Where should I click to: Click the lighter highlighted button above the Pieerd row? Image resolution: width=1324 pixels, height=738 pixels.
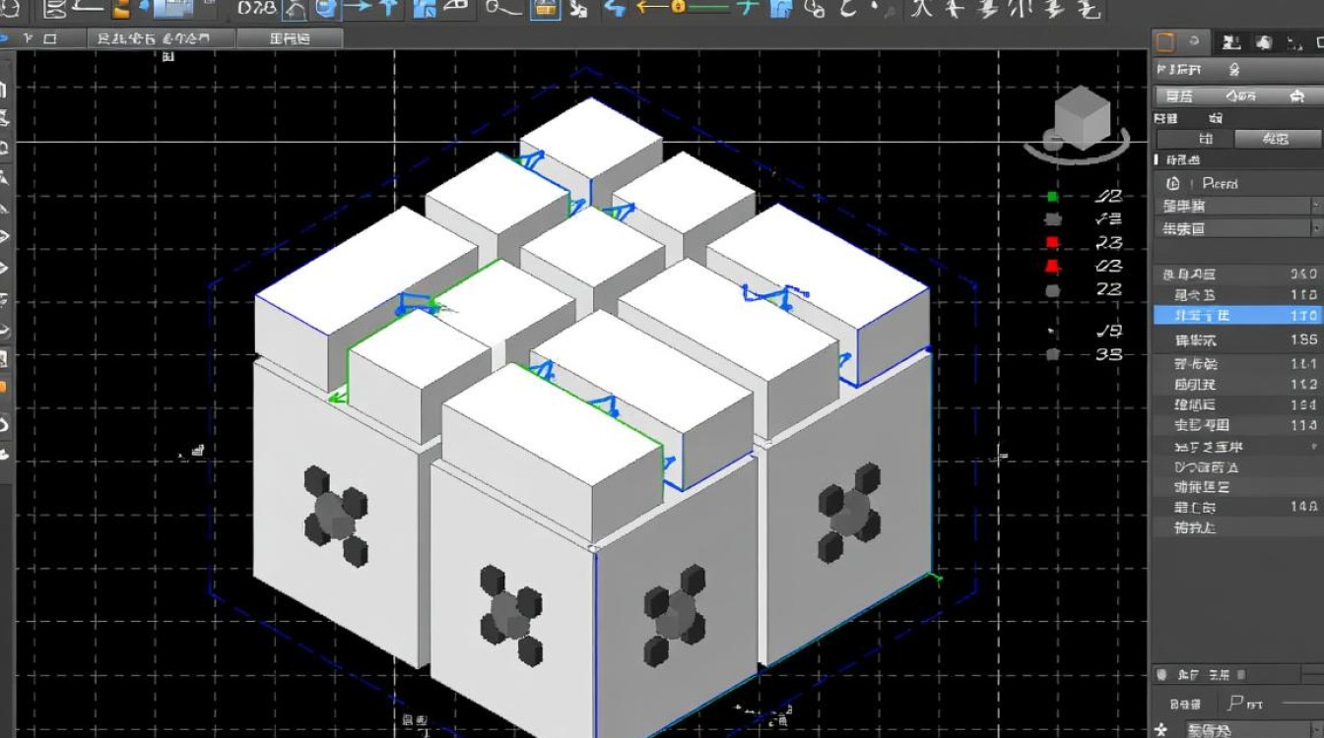1276,139
